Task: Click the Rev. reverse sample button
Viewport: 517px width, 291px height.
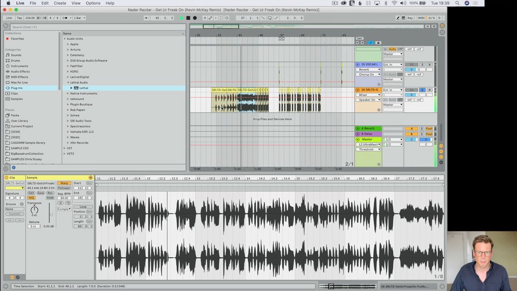Action: coord(50,193)
